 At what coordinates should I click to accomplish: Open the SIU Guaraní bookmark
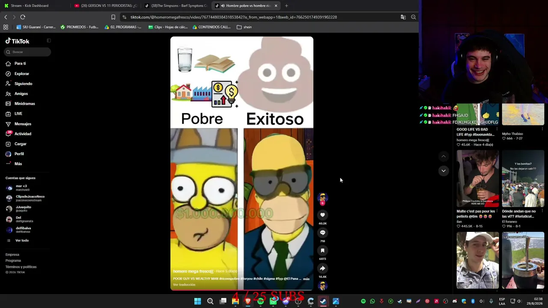click(36, 27)
